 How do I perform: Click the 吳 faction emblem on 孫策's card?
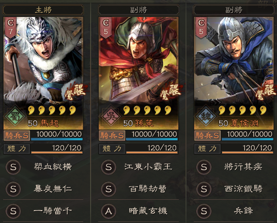(x=111, y=116)
